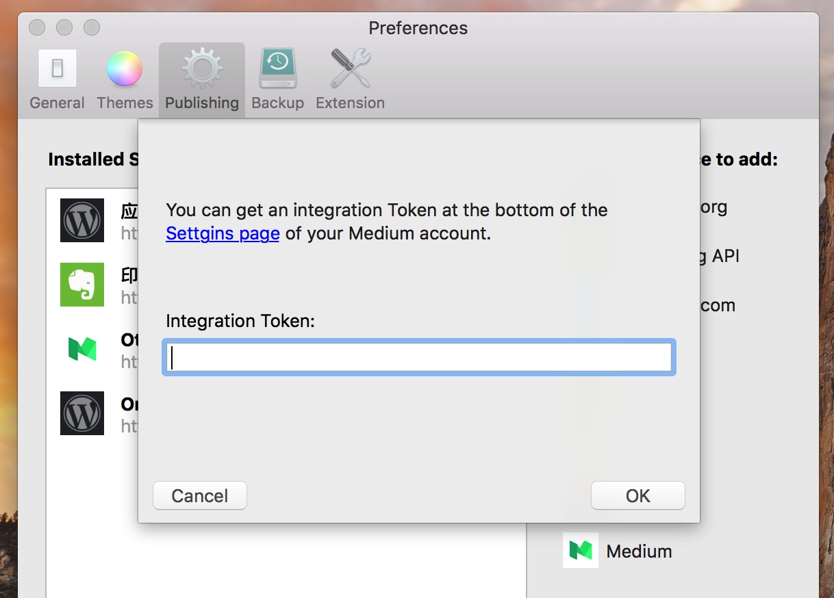834x598 pixels.
Task: Open the Backup preferences tab
Action: click(x=277, y=79)
